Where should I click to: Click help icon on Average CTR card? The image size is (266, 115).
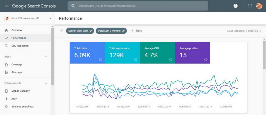coord(171,59)
